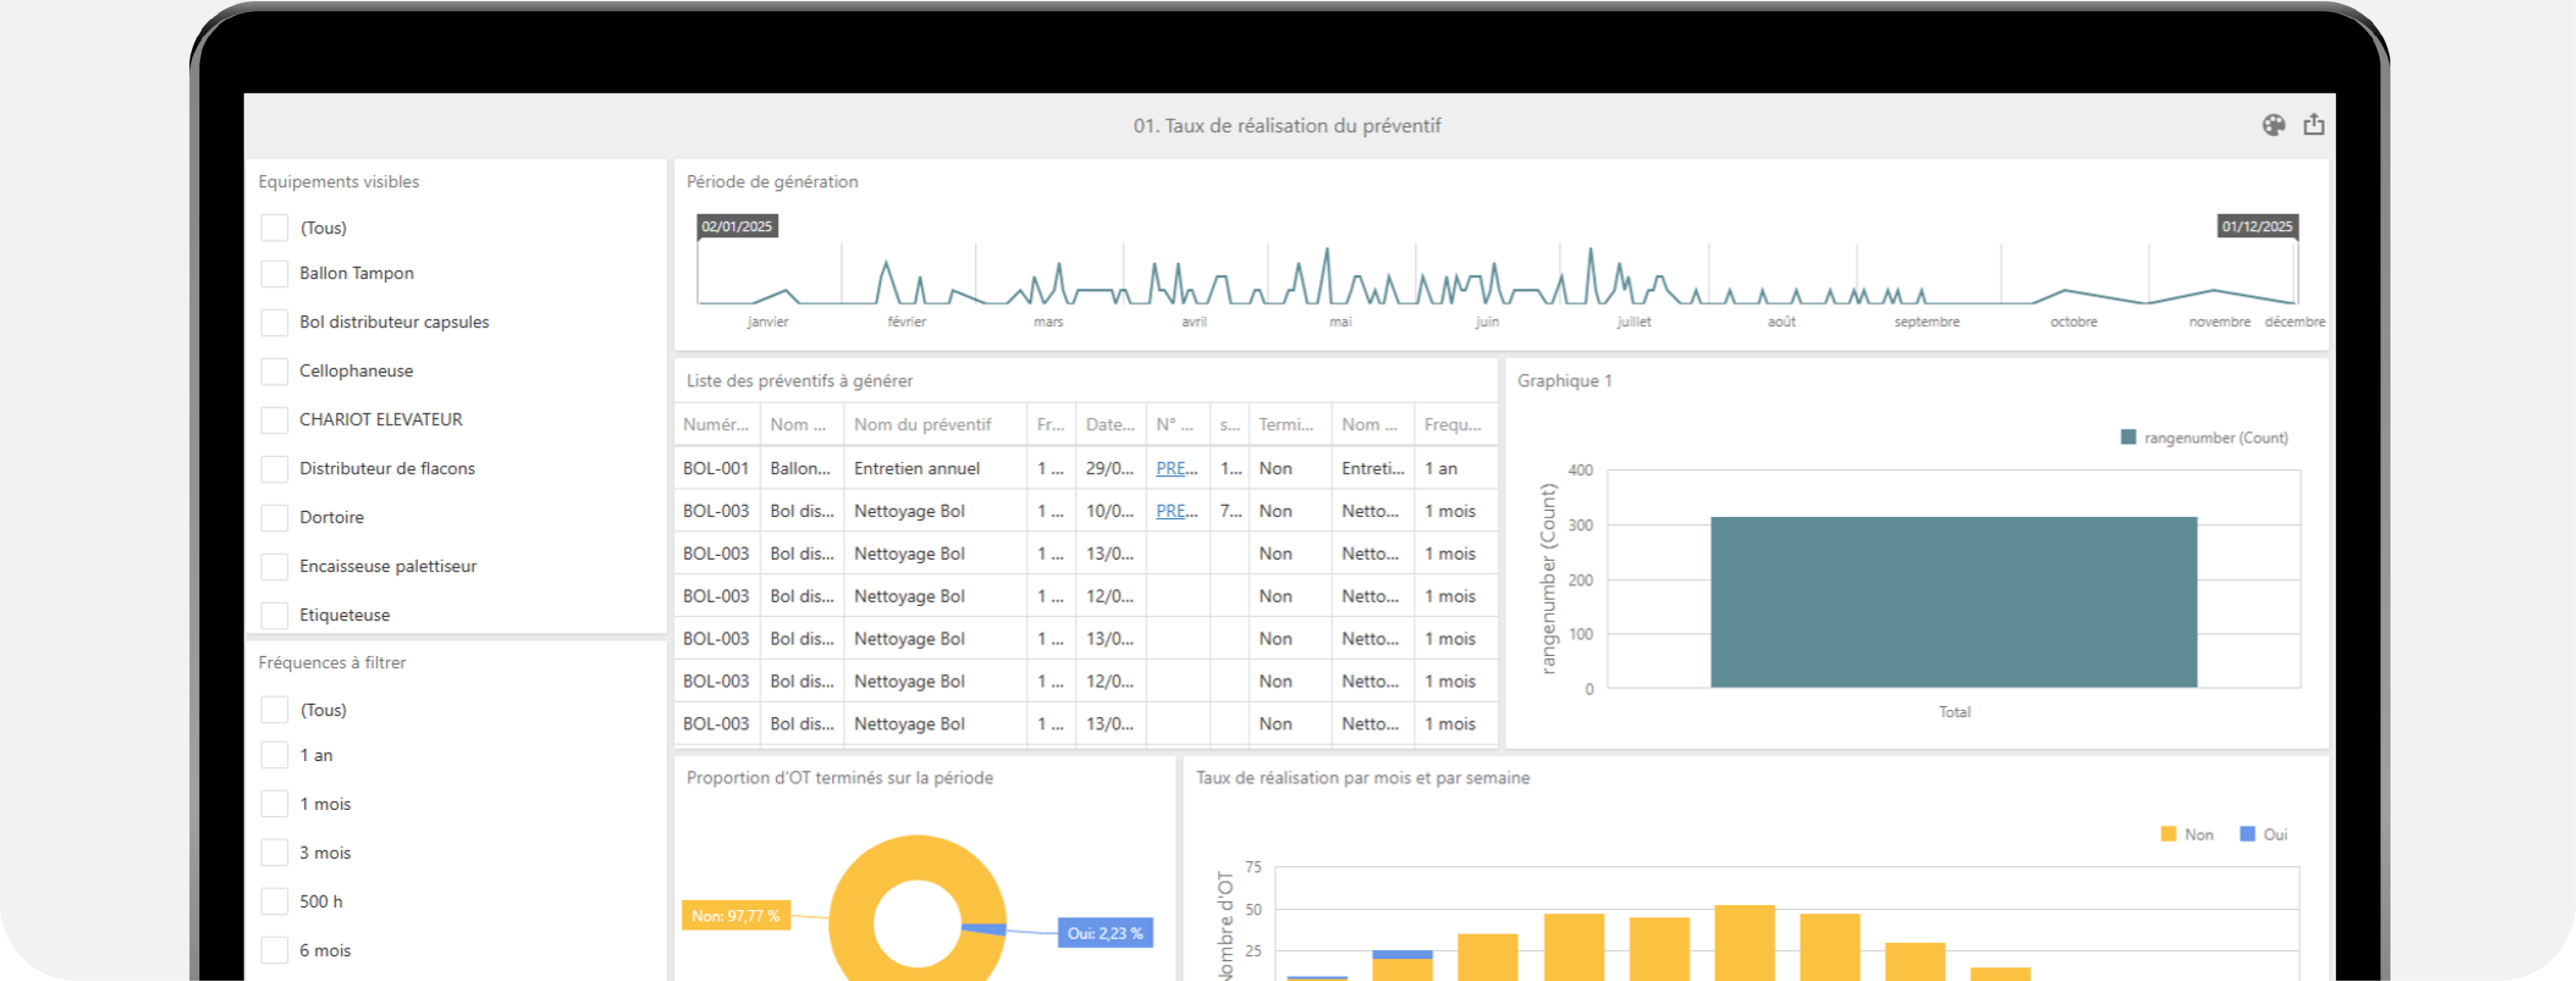Sort by Nom du préventif column header

coord(922,424)
